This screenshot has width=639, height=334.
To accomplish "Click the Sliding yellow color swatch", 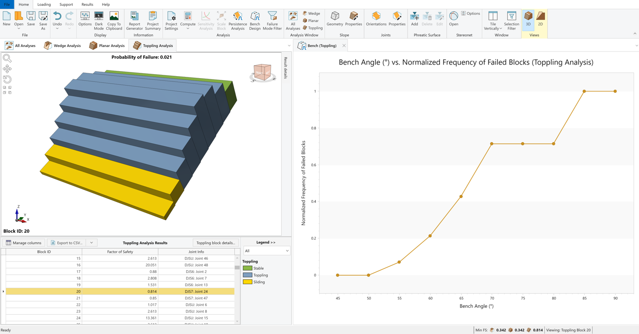I will click(x=247, y=282).
